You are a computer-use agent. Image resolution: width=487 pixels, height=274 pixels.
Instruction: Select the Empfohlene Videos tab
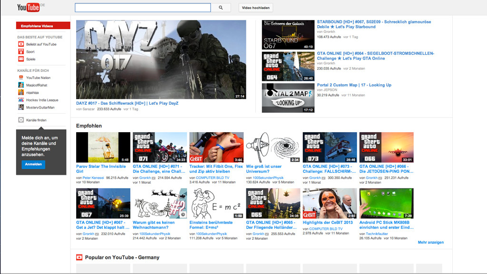(43, 26)
